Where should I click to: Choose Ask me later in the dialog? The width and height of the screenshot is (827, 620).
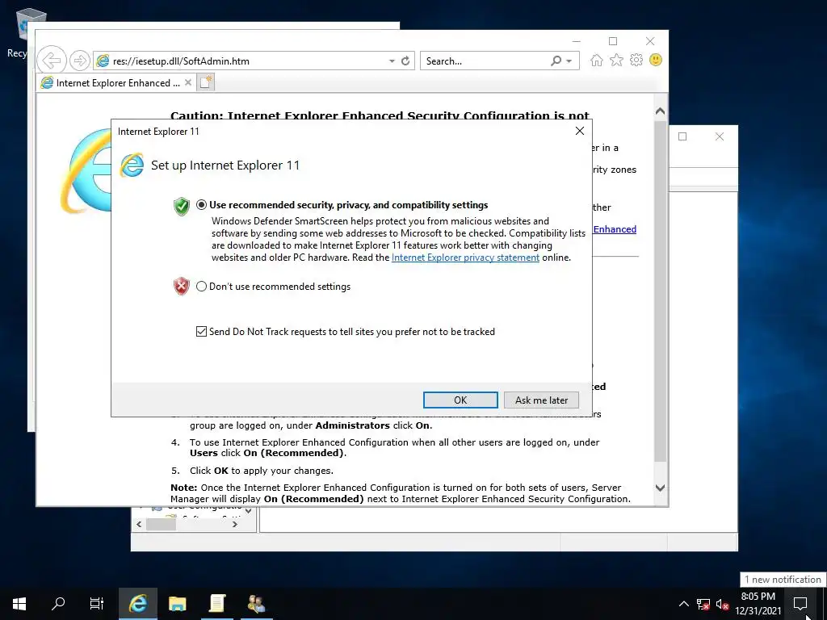pos(541,400)
